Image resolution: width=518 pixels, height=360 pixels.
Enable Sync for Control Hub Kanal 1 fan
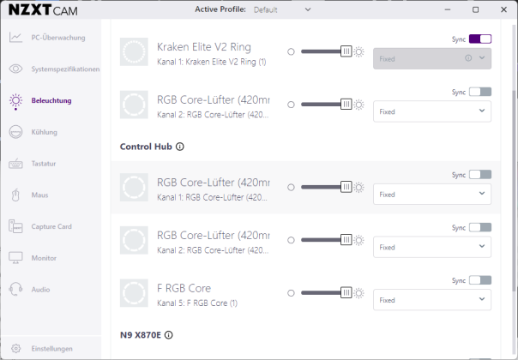(480, 175)
